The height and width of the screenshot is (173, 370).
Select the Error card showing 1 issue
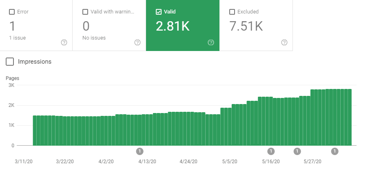[36, 25]
